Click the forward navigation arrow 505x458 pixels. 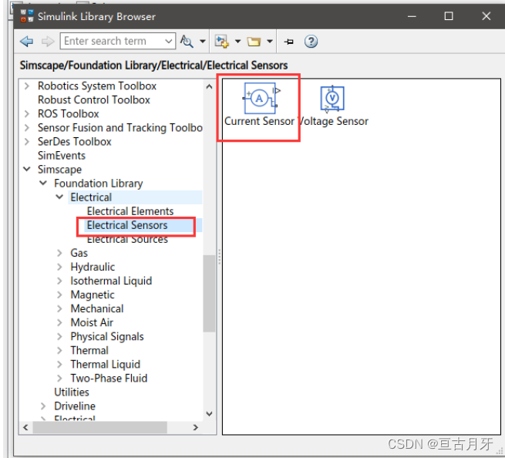click(48, 41)
